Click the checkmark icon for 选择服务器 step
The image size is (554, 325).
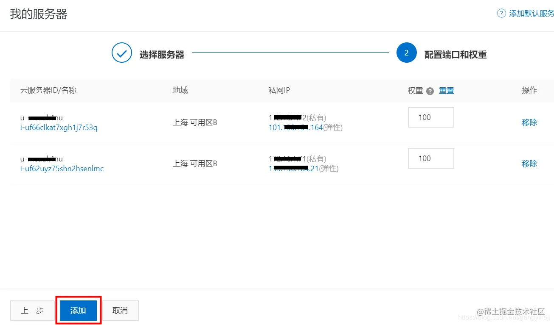coord(122,53)
